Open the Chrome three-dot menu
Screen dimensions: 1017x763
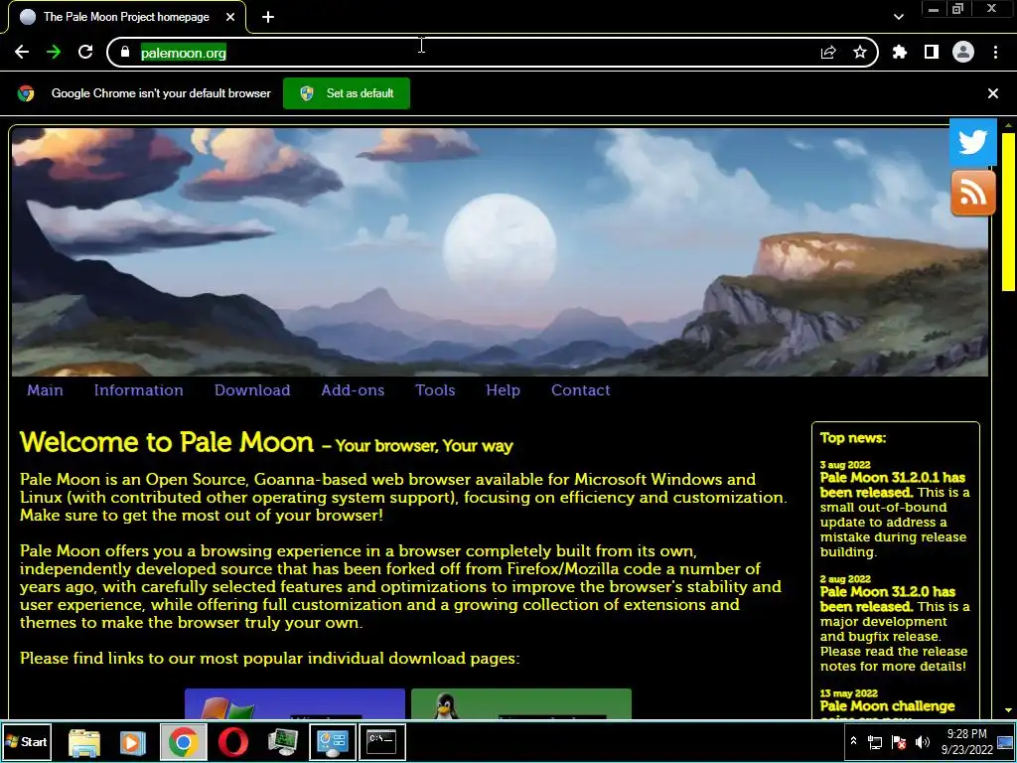pos(995,52)
